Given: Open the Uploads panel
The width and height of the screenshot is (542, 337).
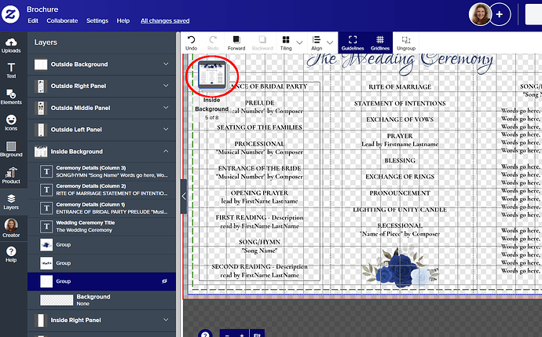Looking at the screenshot, I should pyautogui.click(x=11, y=46).
